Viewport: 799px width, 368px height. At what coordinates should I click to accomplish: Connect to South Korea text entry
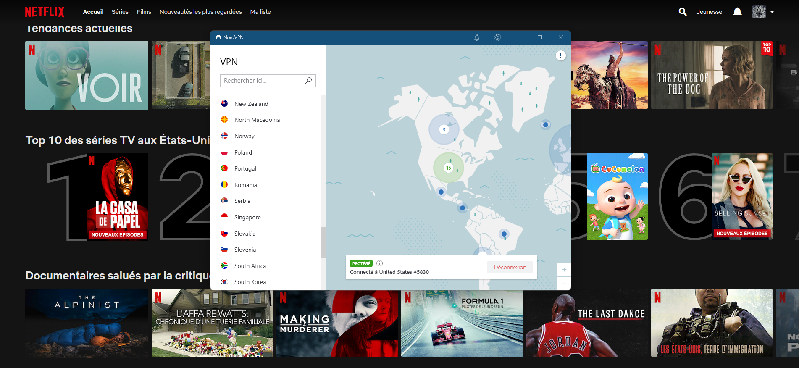pos(250,282)
